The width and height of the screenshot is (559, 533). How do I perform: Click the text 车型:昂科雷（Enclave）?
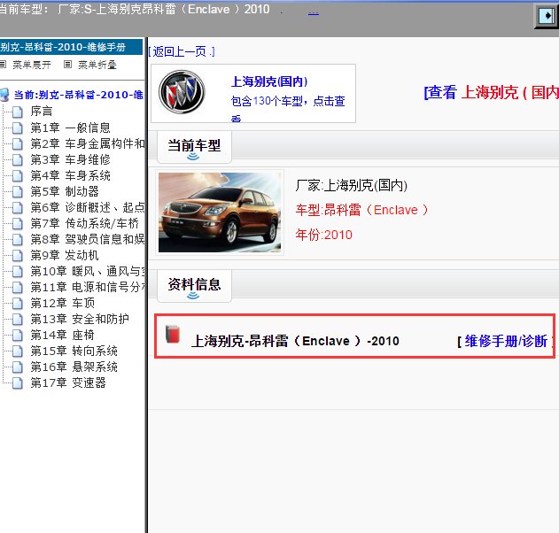click(361, 210)
